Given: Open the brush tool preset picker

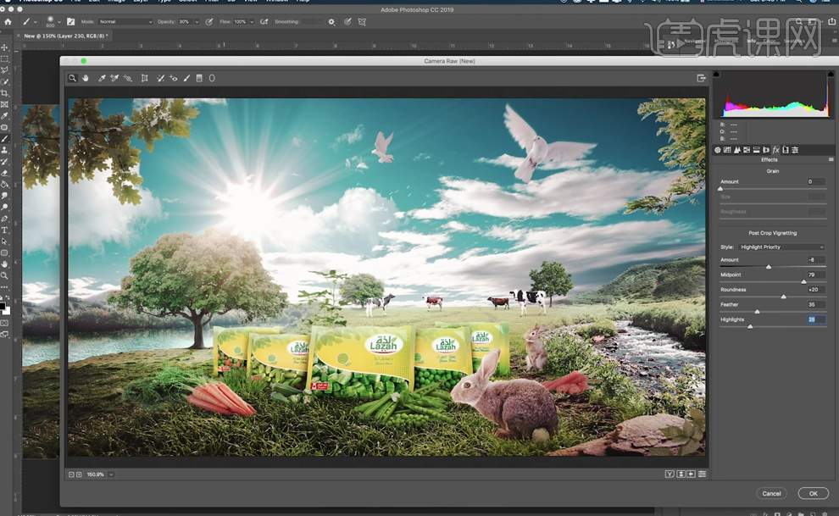Looking at the screenshot, I should click(29, 22).
